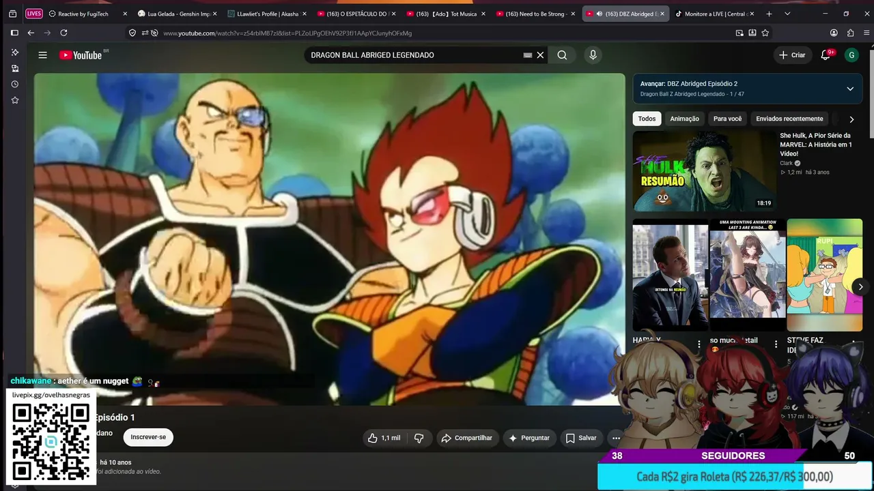Screen dimensions: 874x491
Task: Open the YouTube guide hamburger menu
Action: [42, 55]
